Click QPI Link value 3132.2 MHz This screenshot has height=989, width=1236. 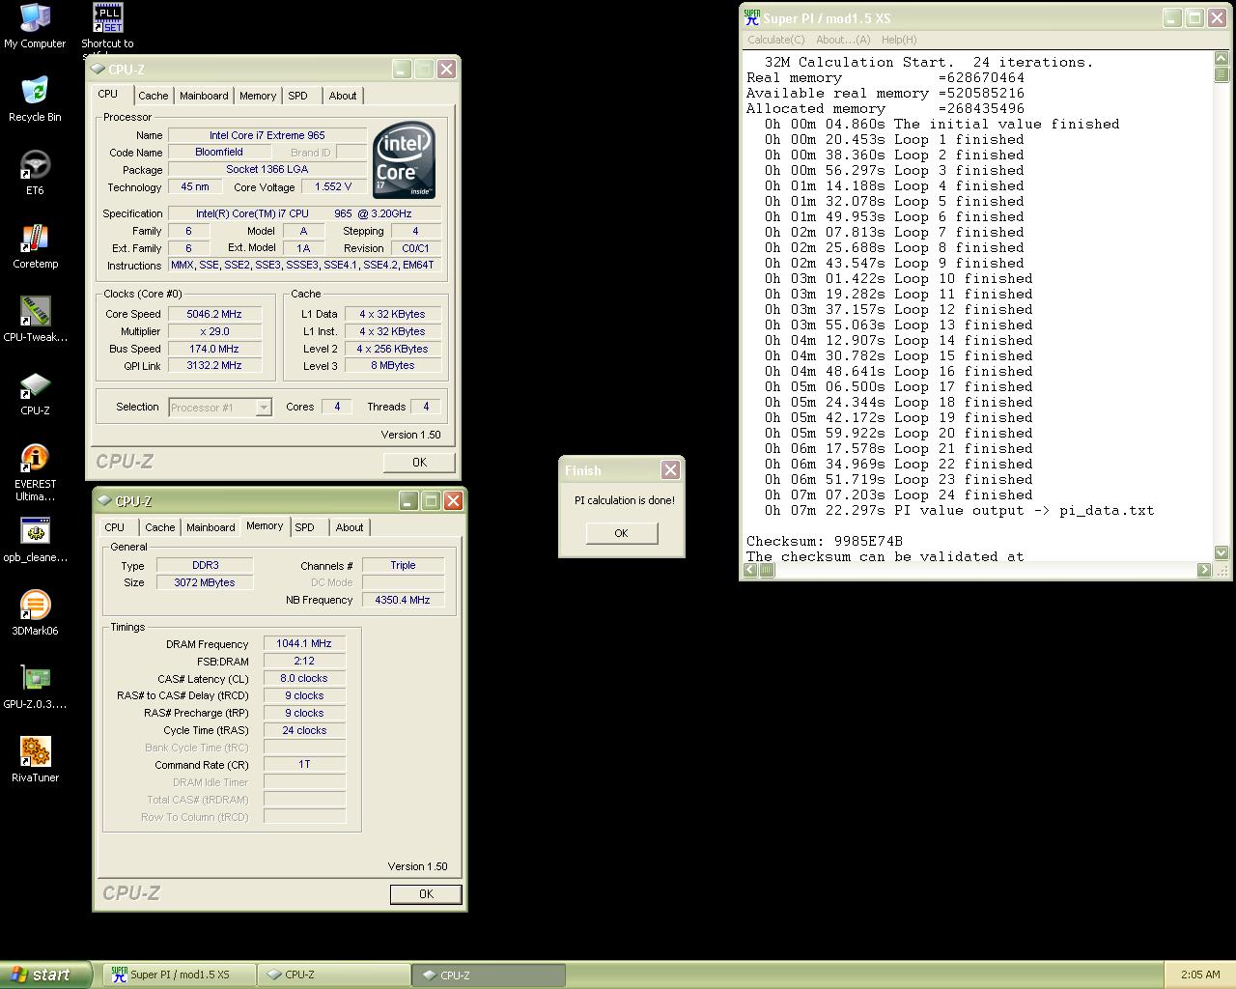click(214, 366)
